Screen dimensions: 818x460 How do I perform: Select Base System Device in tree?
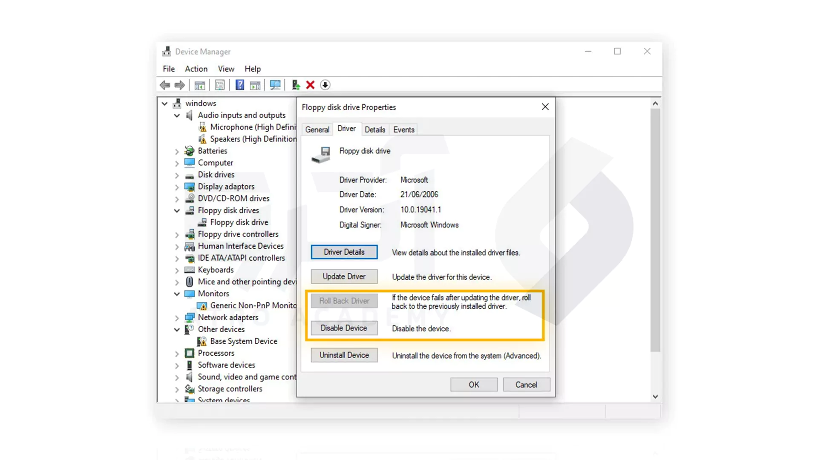243,341
